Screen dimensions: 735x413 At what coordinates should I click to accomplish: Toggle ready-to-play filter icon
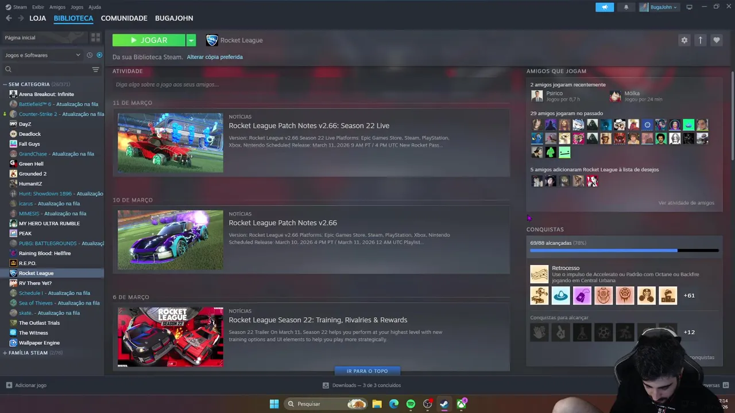pyautogui.click(x=99, y=55)
